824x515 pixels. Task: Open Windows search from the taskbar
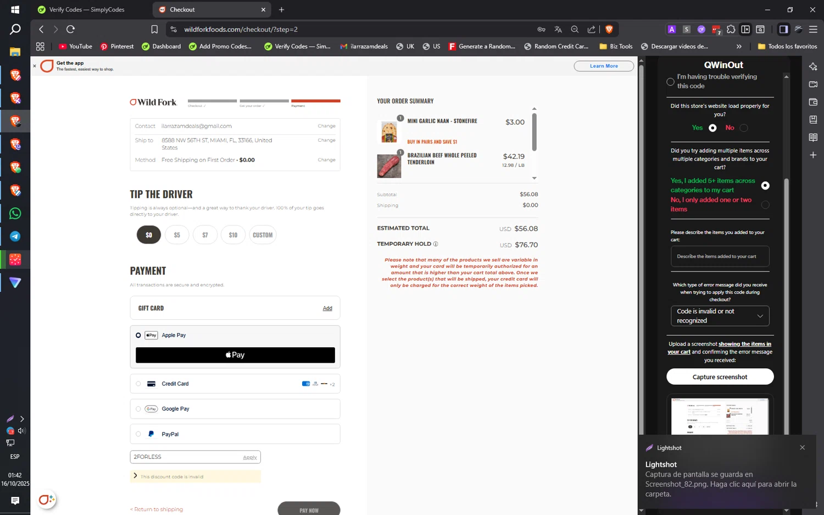coord(15,29)
